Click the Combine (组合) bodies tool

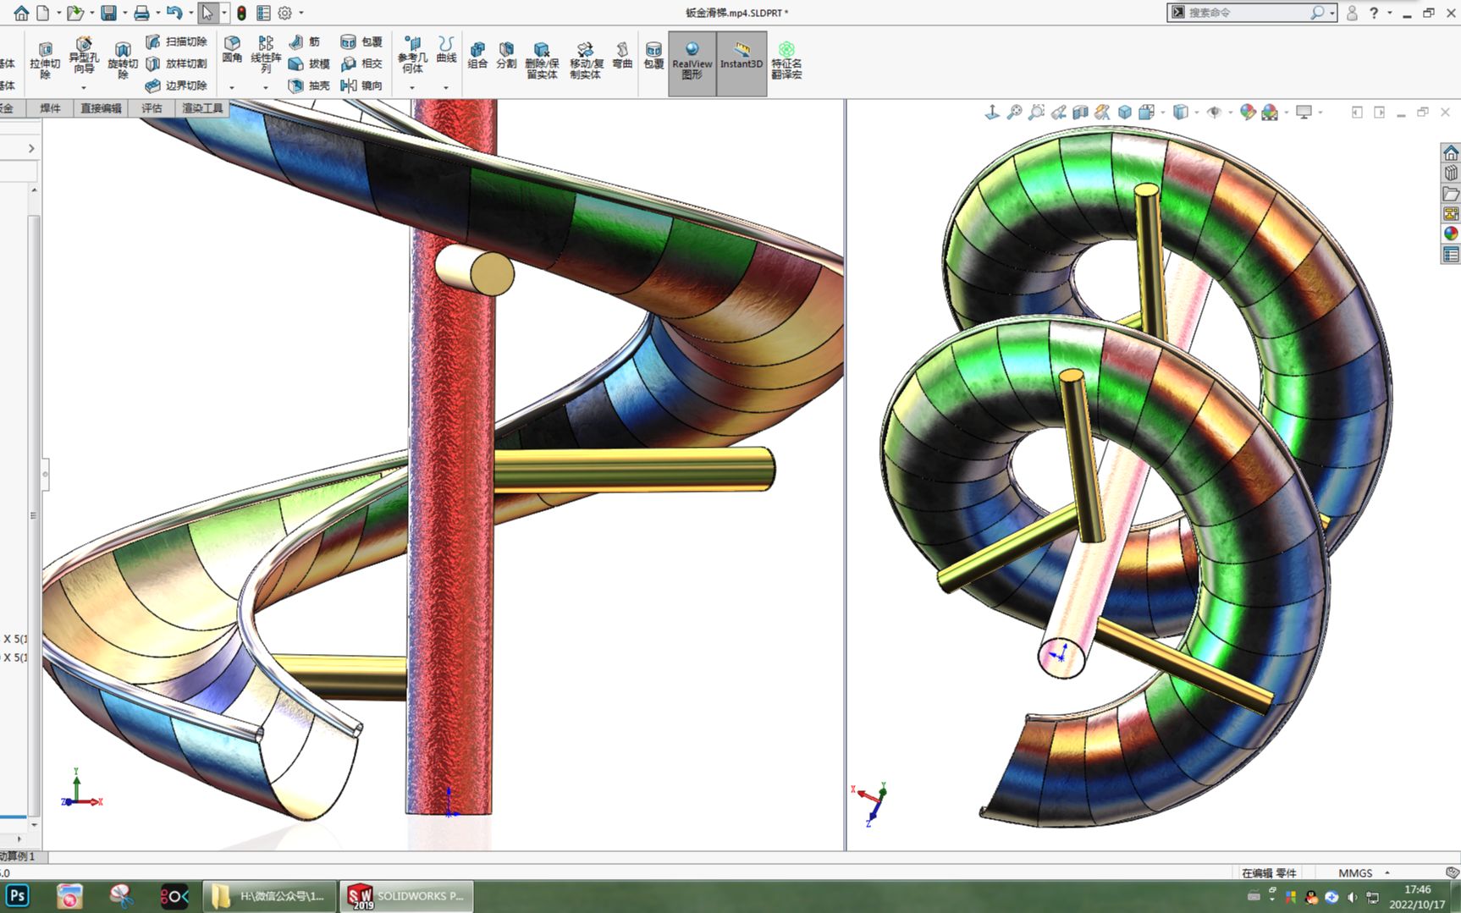tap(478, 55)
